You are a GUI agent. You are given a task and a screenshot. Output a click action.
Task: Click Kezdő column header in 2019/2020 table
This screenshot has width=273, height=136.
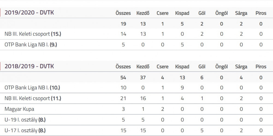pos(143,13)
